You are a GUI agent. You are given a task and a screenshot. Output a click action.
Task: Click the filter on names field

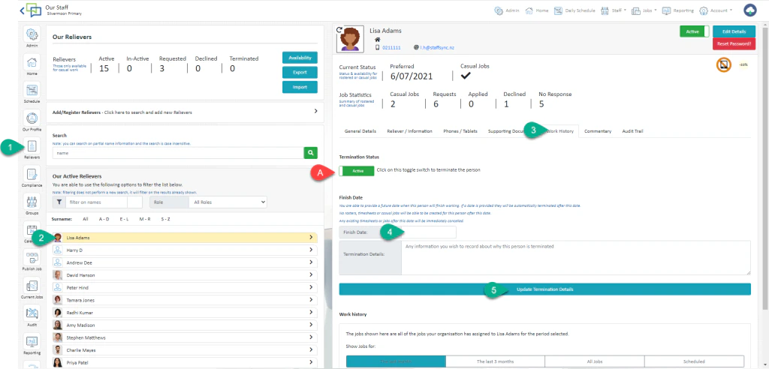(x=97, y=202)
